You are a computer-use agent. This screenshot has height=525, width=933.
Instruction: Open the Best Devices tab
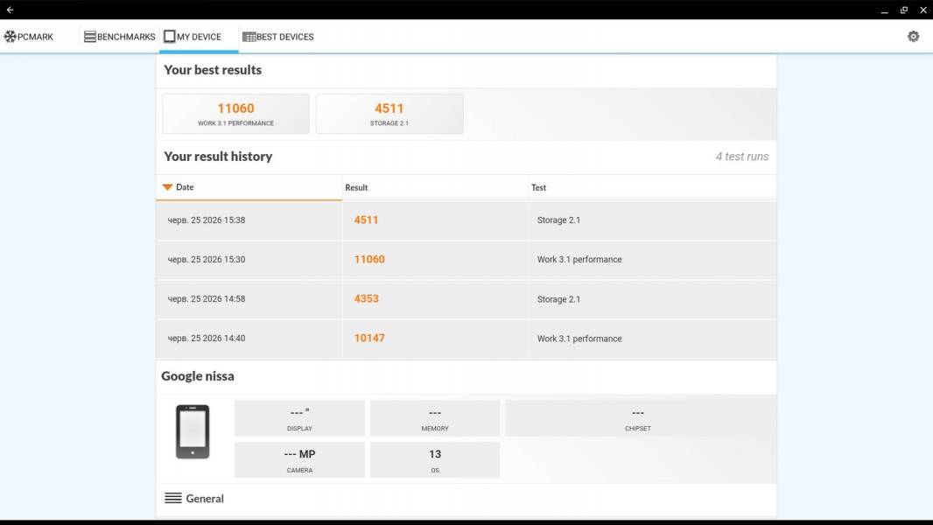click(x=277, y=37)
